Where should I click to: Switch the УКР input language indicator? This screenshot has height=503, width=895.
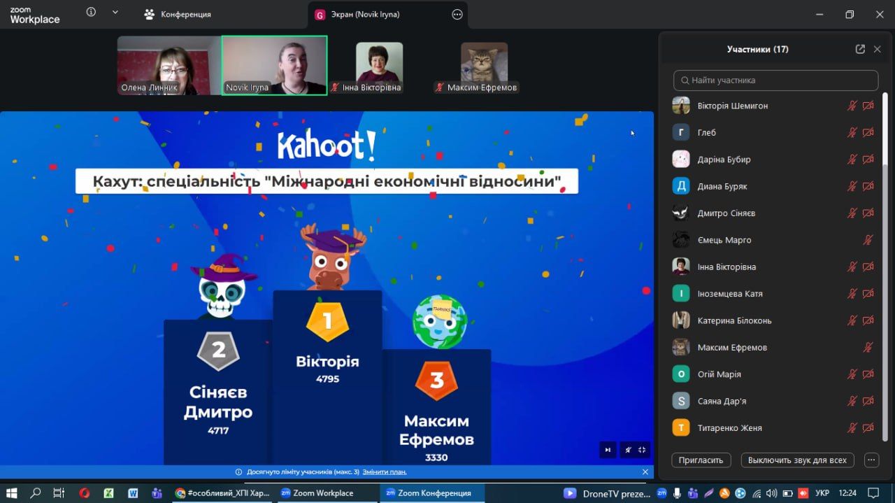coord(822,493)
